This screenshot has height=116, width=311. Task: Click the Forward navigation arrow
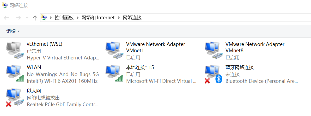pyautogui.click(x=18, y=18)
